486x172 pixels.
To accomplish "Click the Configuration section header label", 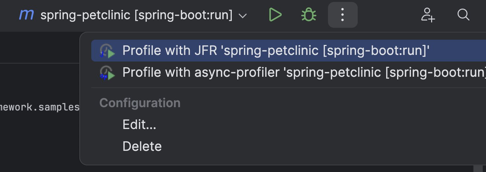I will pyautogui.click(x=140, y=103).
